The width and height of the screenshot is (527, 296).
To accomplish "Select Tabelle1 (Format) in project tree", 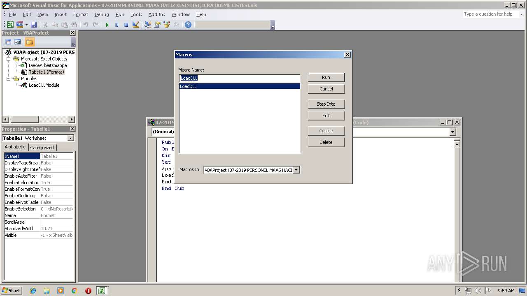I will click(x=47, y=72).
